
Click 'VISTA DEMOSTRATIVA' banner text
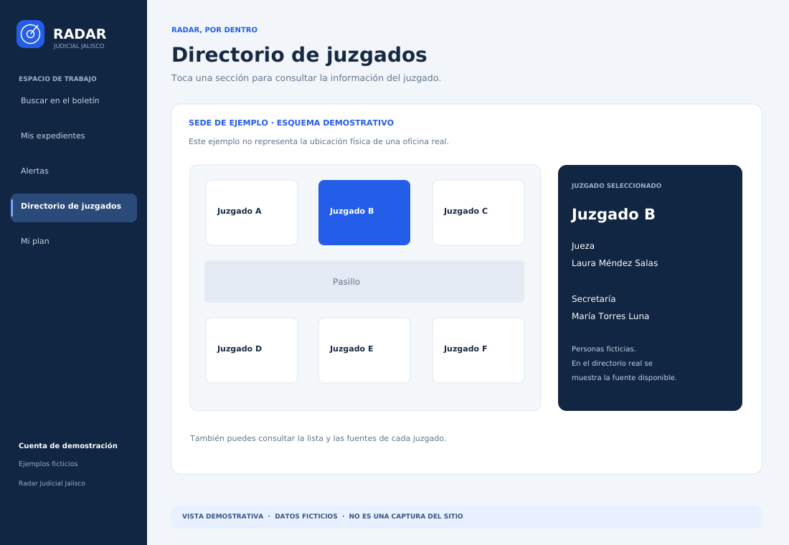point(222,516)
